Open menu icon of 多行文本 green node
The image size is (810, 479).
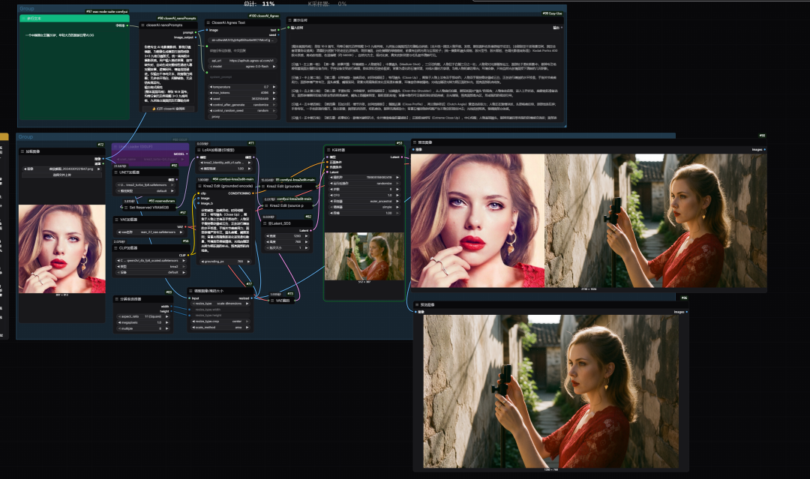coord(23,18)
